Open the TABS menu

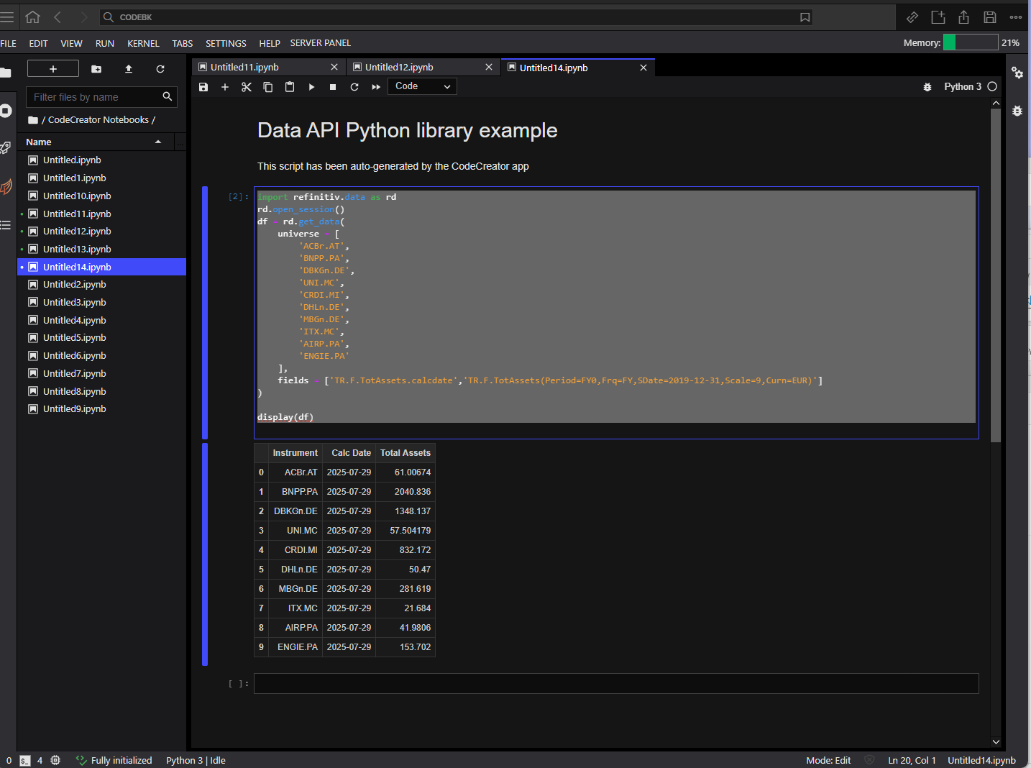pos(183,43)
